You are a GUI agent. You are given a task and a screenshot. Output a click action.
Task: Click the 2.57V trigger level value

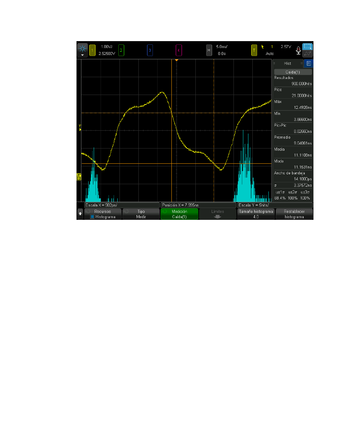pyautogui.click(x=286, y=47)
